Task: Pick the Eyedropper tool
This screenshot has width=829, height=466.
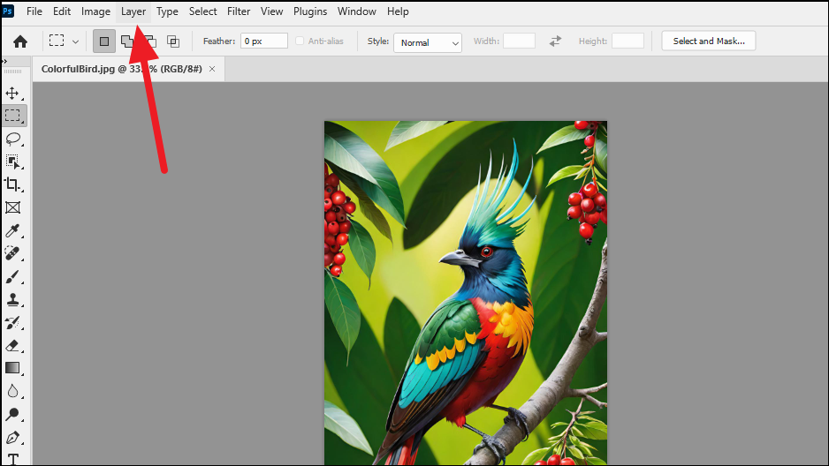Action: tap(12, 231)
